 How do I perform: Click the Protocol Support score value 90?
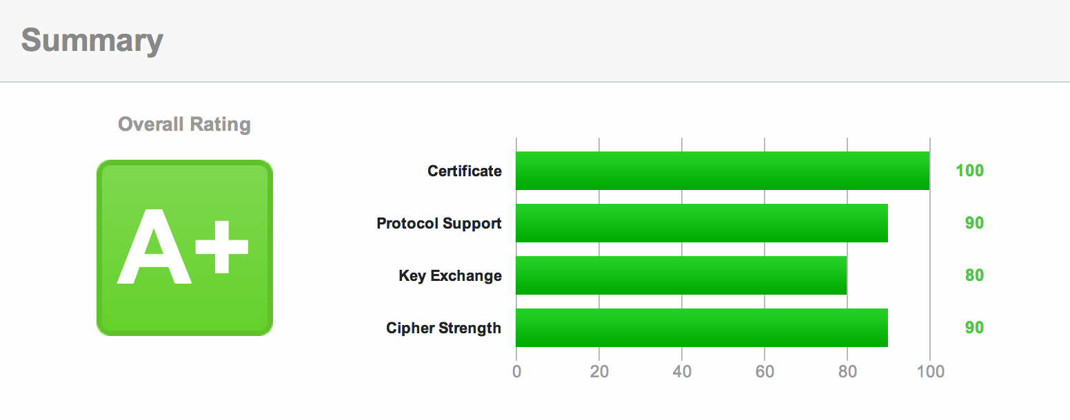(x=974, y=223)
